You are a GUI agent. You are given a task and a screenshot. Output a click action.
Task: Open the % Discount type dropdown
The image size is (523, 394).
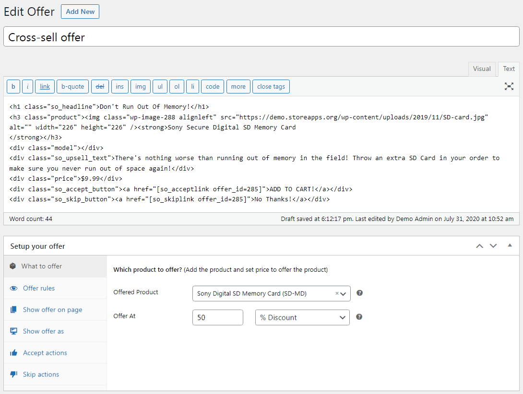pos(302,318)
